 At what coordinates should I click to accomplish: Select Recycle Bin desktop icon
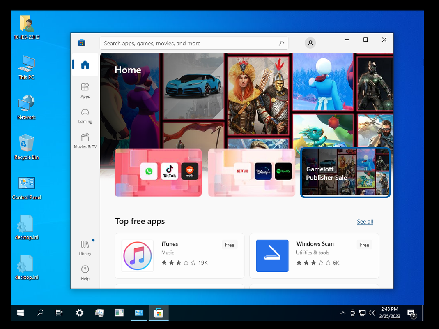point(27,148)
